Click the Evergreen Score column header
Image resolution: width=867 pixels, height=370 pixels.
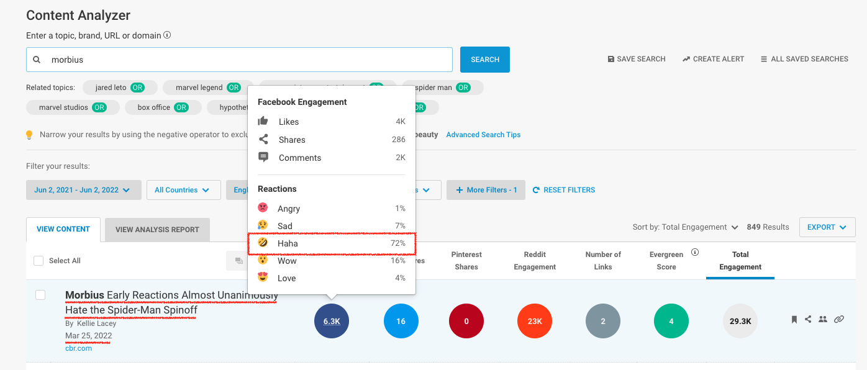click(x=666, y=261)
